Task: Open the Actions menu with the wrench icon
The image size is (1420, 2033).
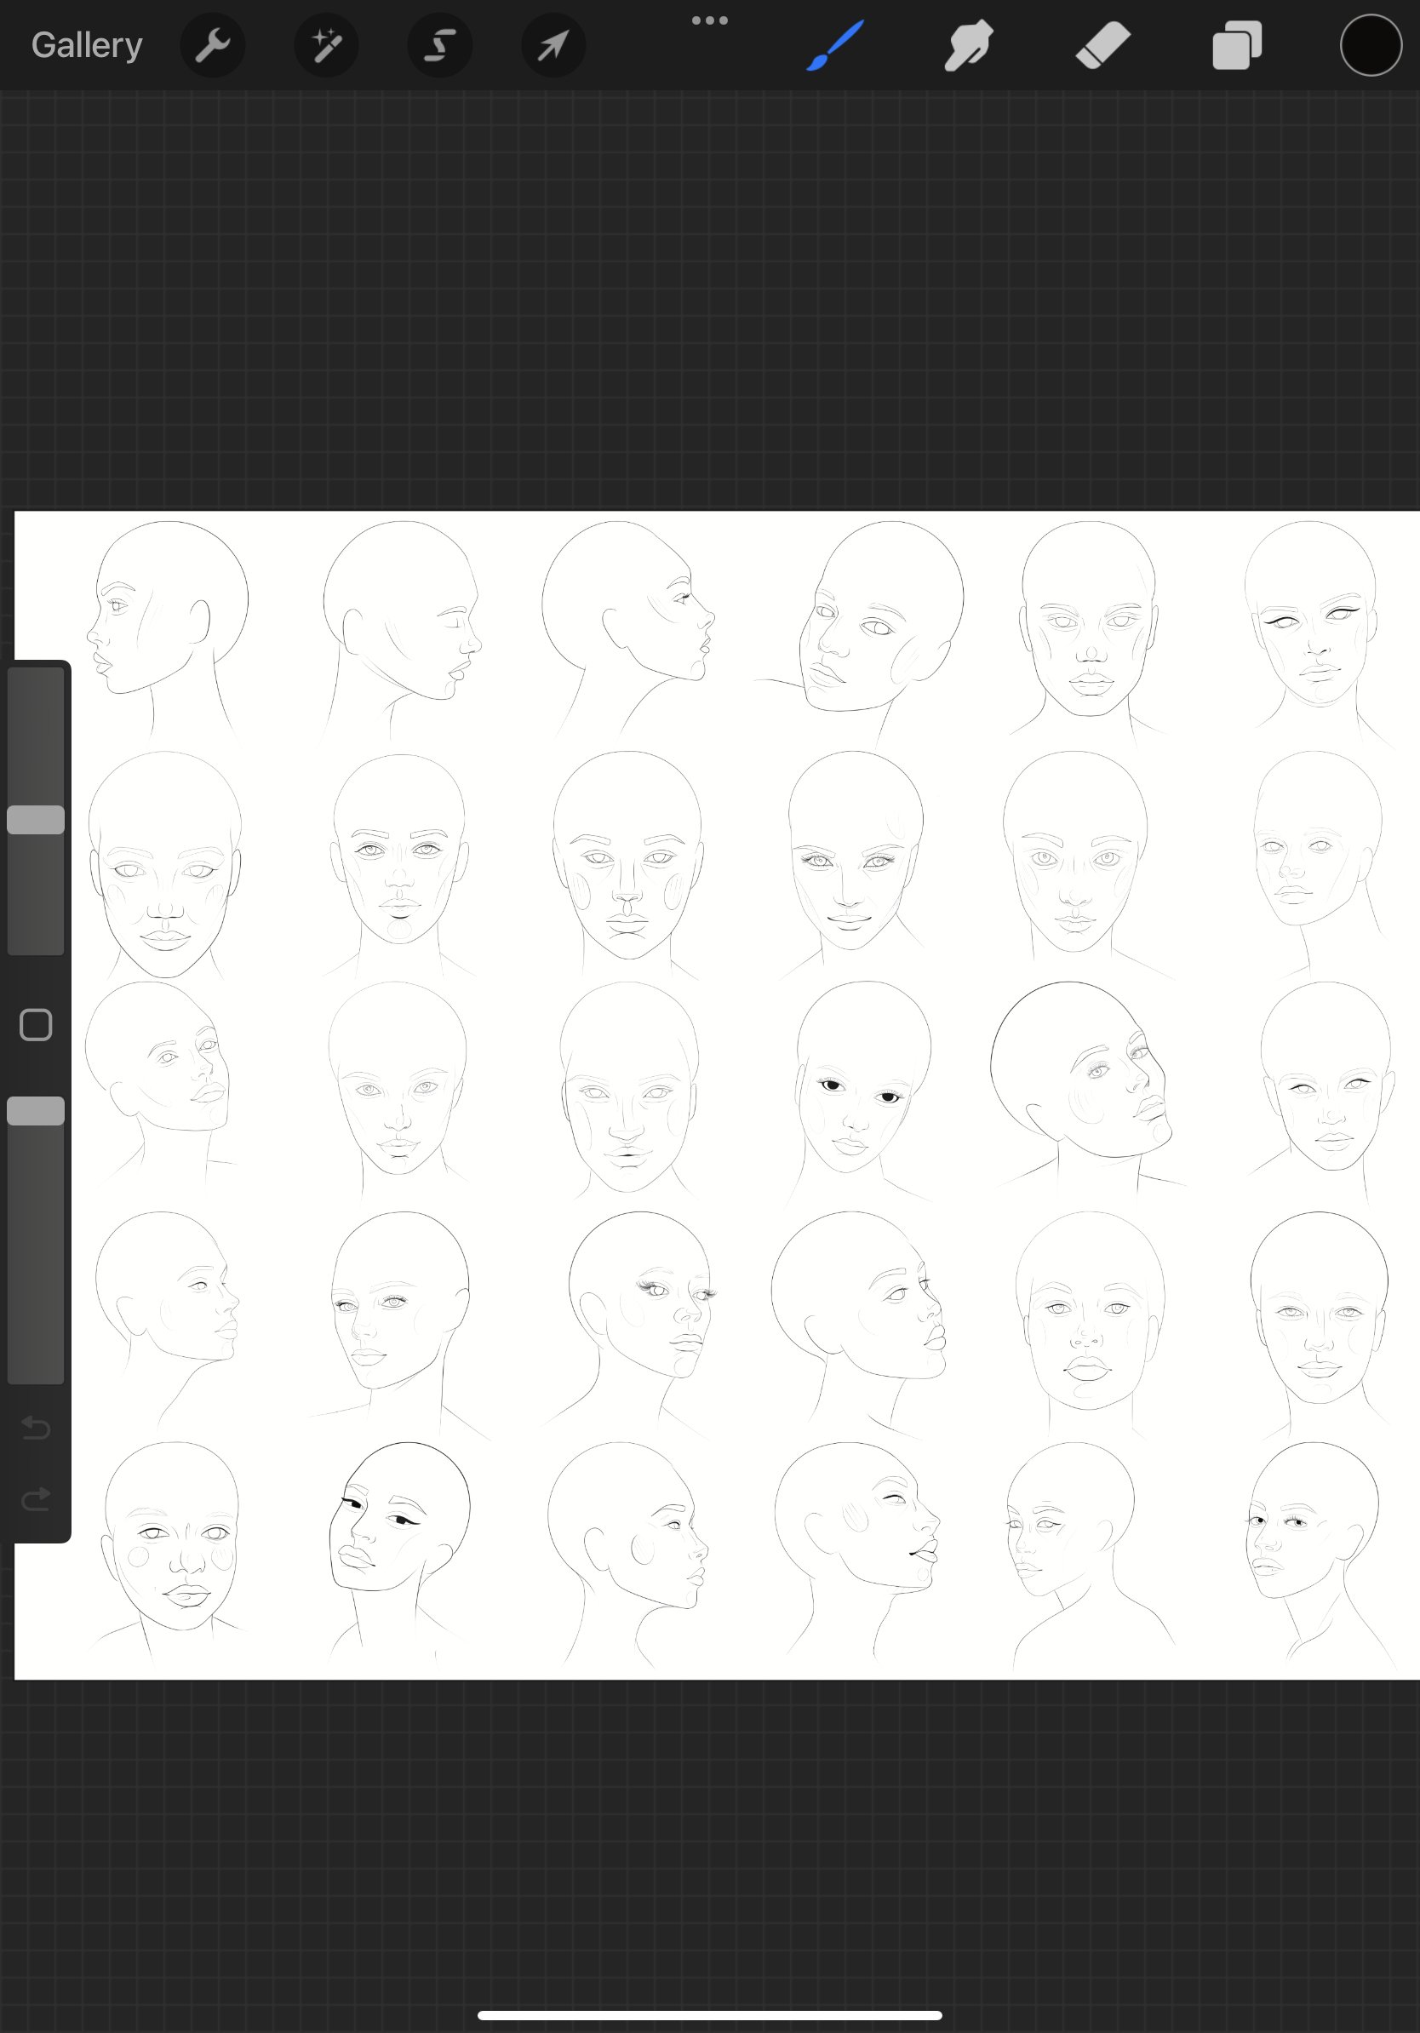Action: point(213,44)
